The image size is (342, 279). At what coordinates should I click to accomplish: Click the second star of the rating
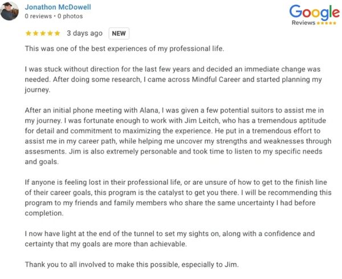tap(35, 33)
